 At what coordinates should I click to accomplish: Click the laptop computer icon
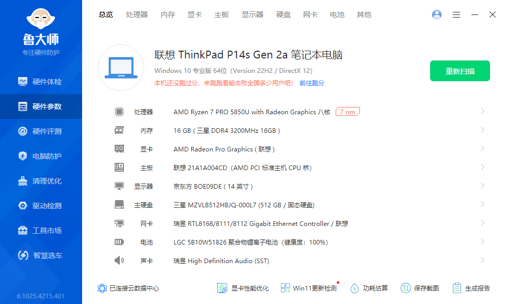pos(121,68)
